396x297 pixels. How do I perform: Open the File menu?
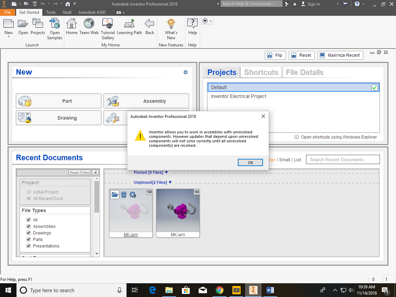pos(8,12)
